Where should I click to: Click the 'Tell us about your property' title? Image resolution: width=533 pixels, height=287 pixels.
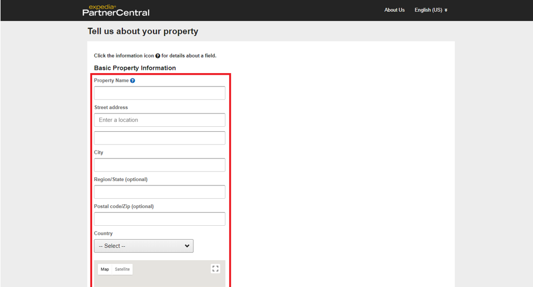143,31
